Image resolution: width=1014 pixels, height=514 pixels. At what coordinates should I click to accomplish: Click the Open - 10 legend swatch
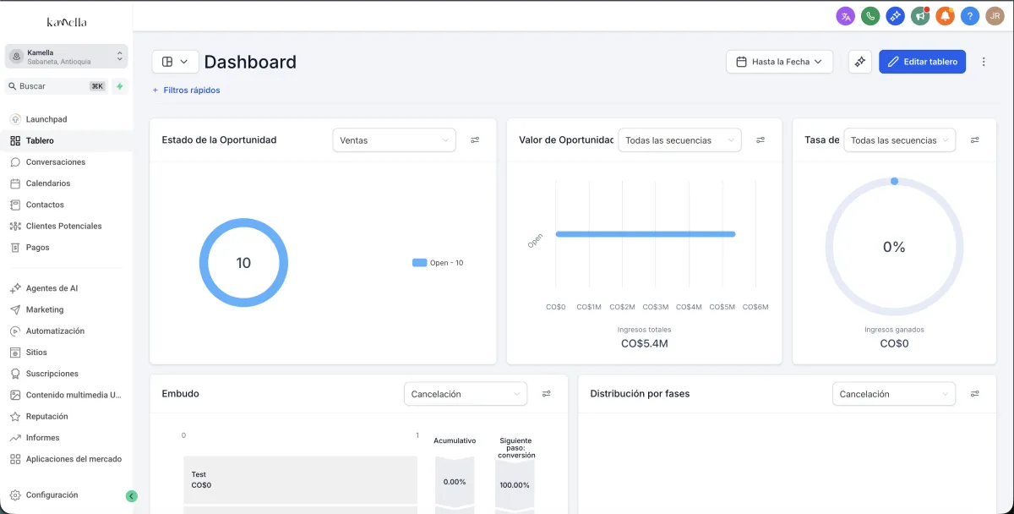click(x=419, y=263)
